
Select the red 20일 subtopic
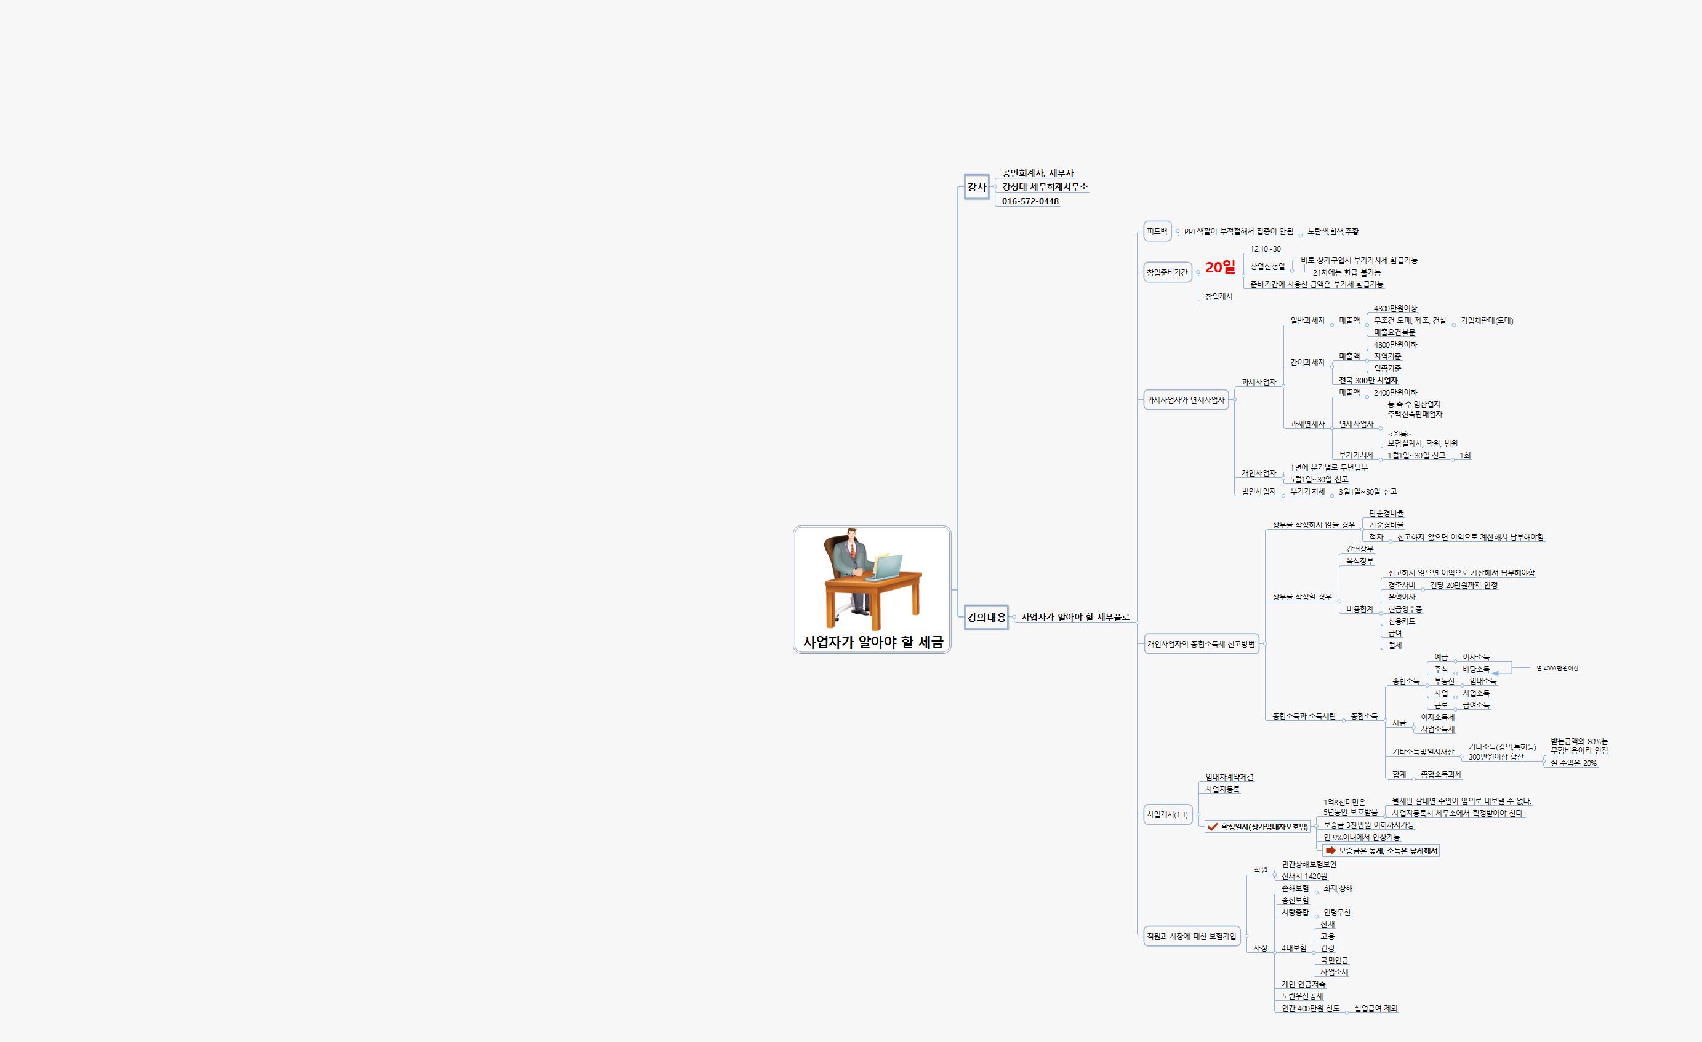point(1220,267)
